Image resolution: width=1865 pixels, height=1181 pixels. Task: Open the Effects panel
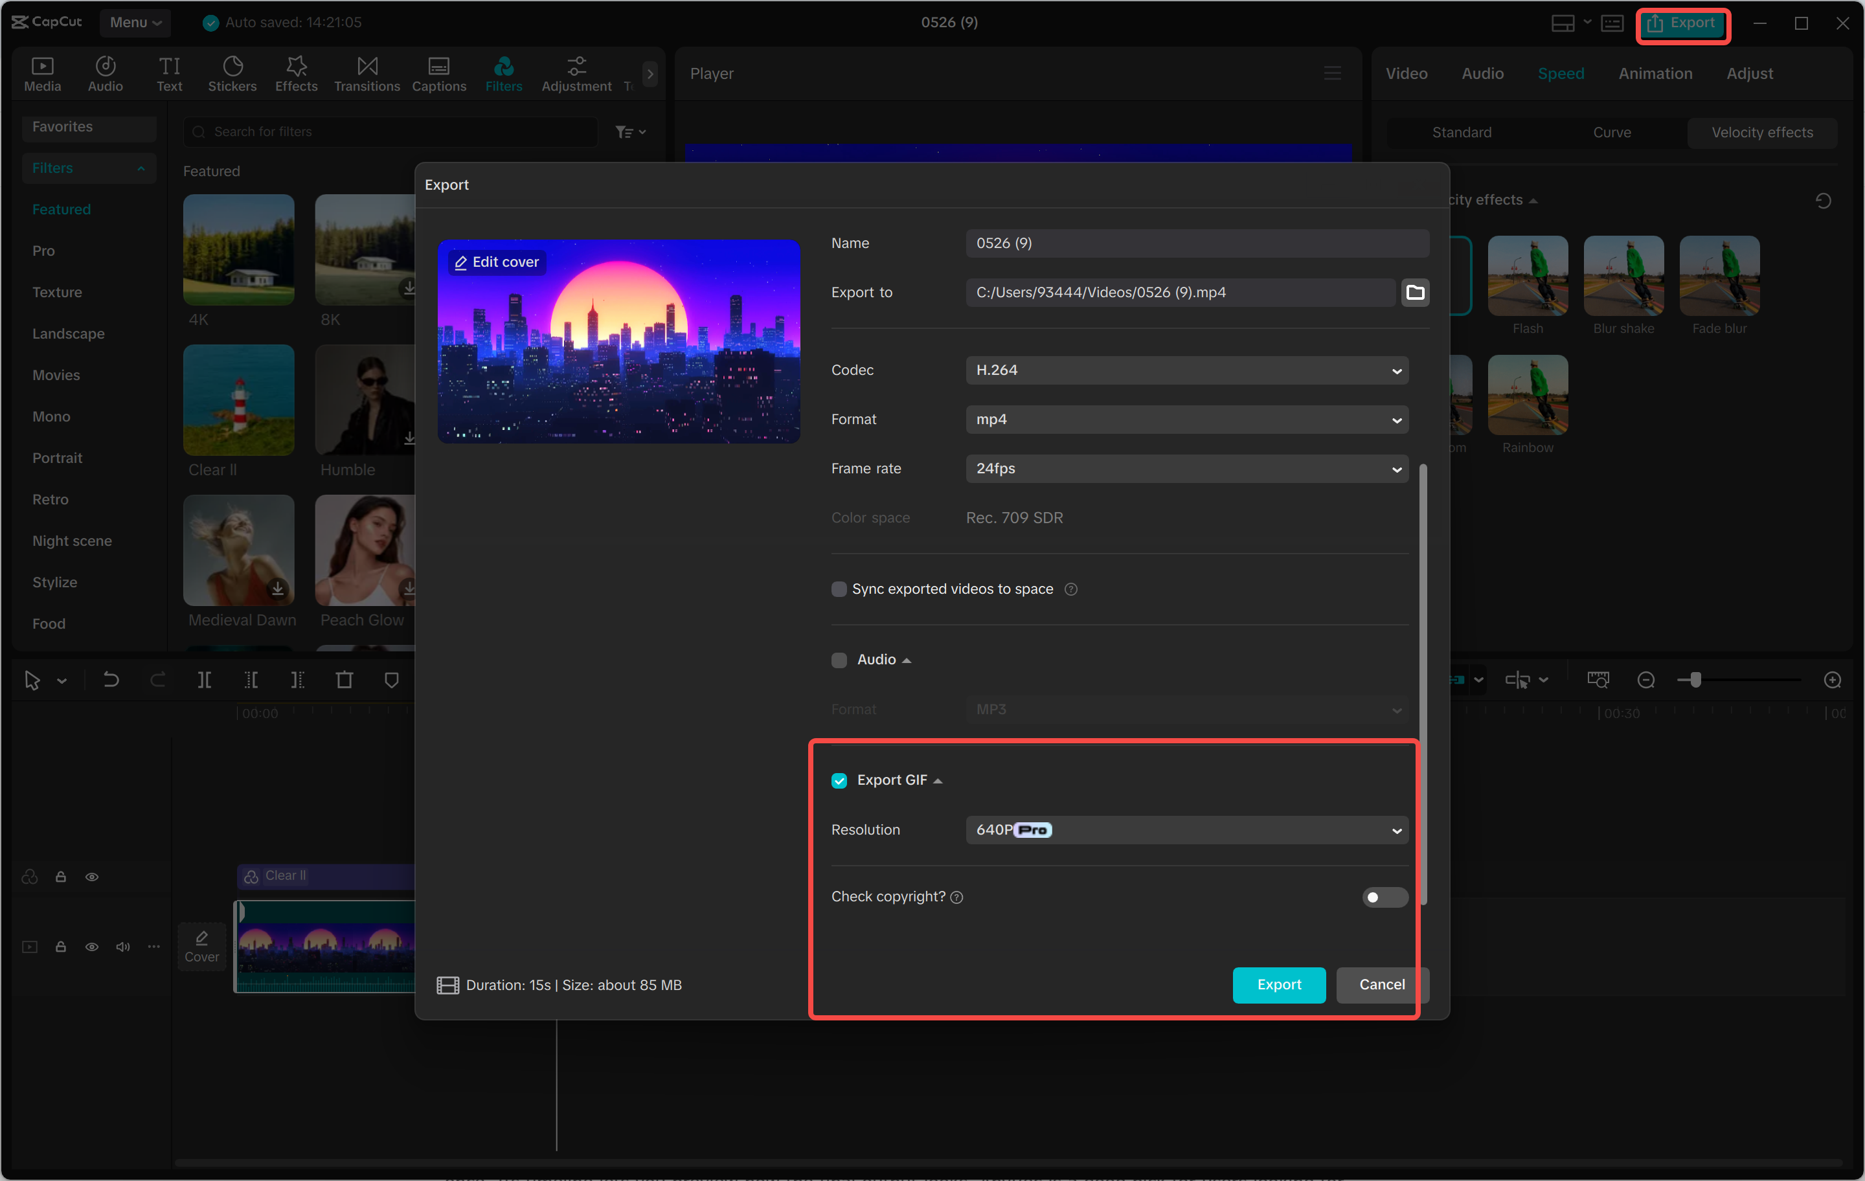[x=296, y=74]
